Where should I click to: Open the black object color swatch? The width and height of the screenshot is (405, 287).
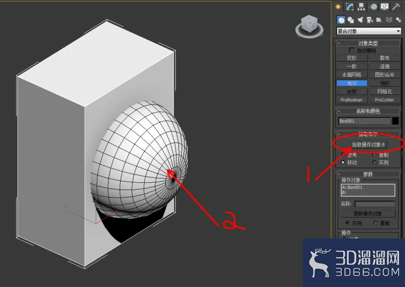pyautogui.click(x=395, y=121)
